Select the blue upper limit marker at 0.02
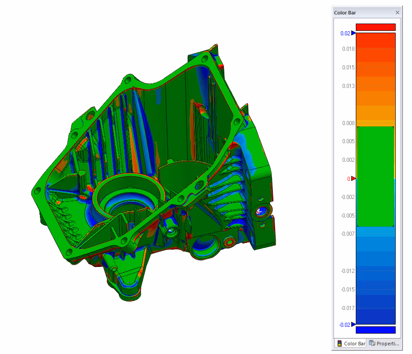412x354 pixels. pyautogui.click(x=354, y=33)
